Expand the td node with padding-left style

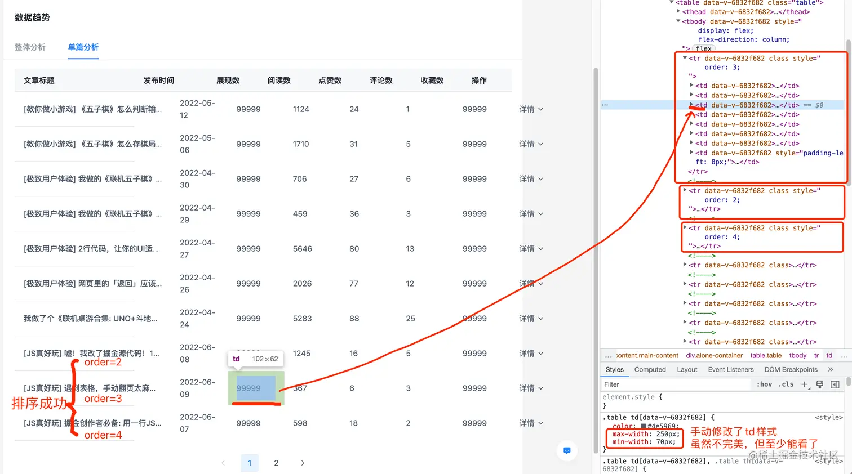tap(692, 153)
